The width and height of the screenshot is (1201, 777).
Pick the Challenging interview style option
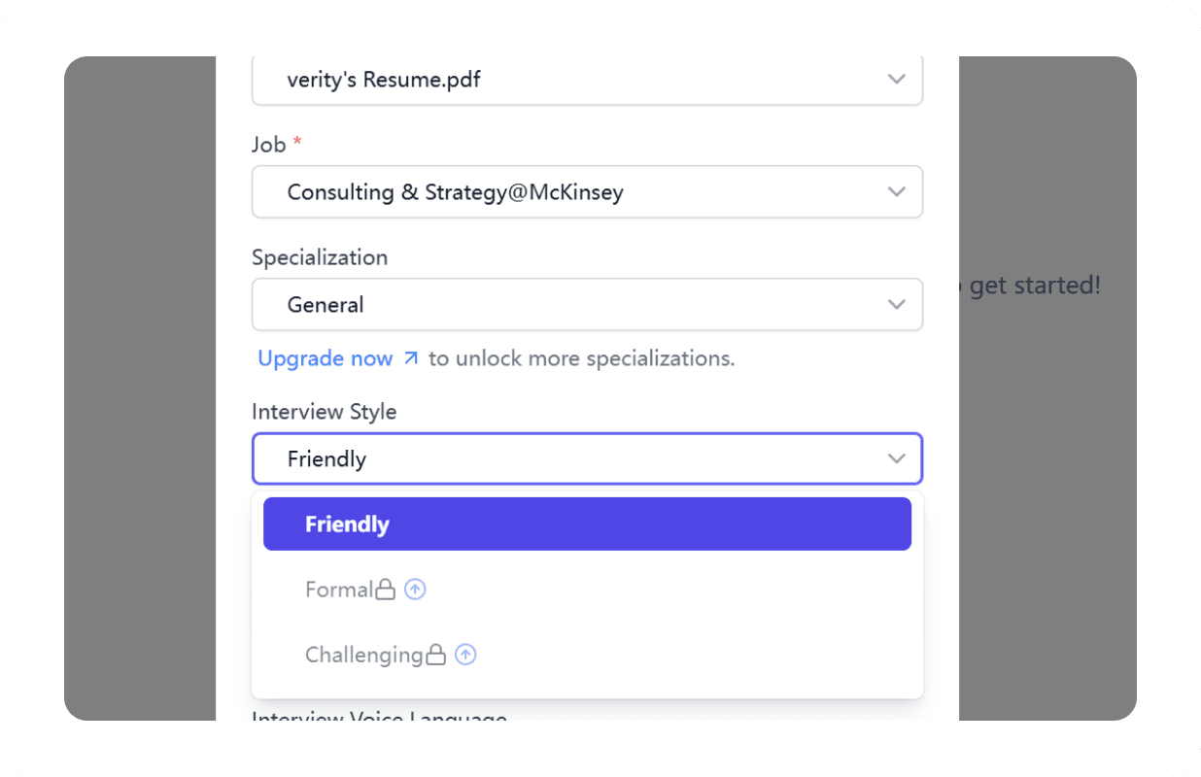pyautogui.click(x=587, y=655)
